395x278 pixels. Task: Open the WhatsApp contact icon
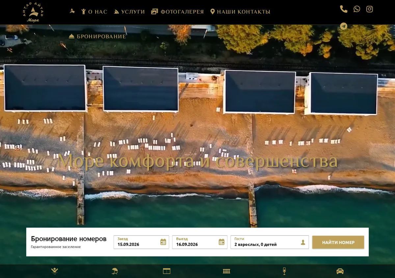click(357, 9)
